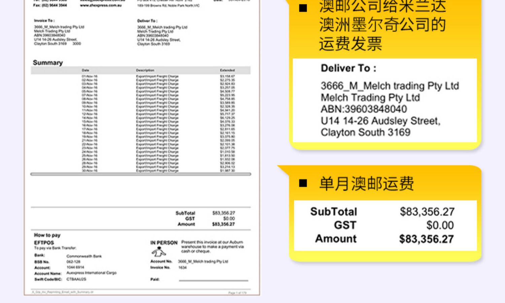The image size is (505, 303).
Task: Click the 'SubTotal' label in the callout
Action: [x=334, y=211]
